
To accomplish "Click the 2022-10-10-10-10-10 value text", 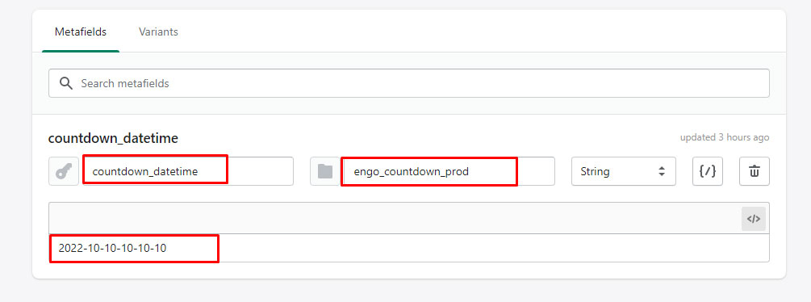I will (112, 248).
